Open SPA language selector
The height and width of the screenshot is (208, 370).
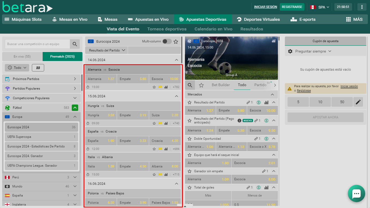click(320, 7)
